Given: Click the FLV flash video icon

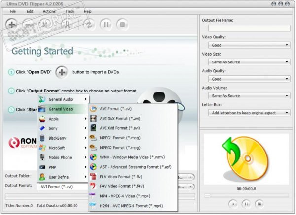Looking at the screenshot, I should click(93, 177).
